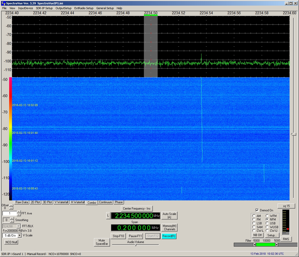Open the SDR-IP Setup menu
The image size is (299, 257).
pyautogui.click(x=44, y=8)
